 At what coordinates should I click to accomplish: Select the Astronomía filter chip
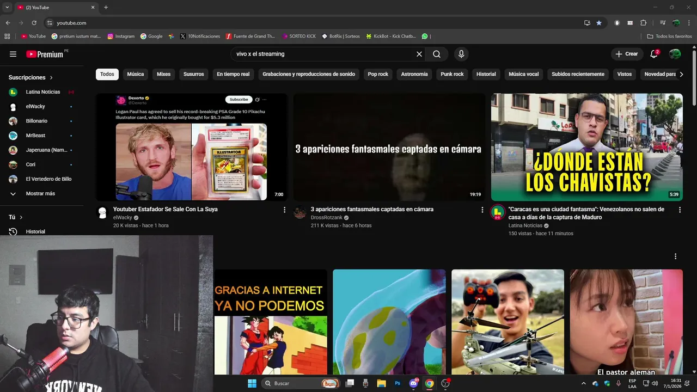coord(414,74)
